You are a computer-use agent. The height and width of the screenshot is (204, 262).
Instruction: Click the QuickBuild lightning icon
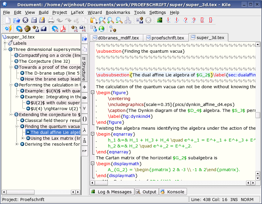pos(8,29)
